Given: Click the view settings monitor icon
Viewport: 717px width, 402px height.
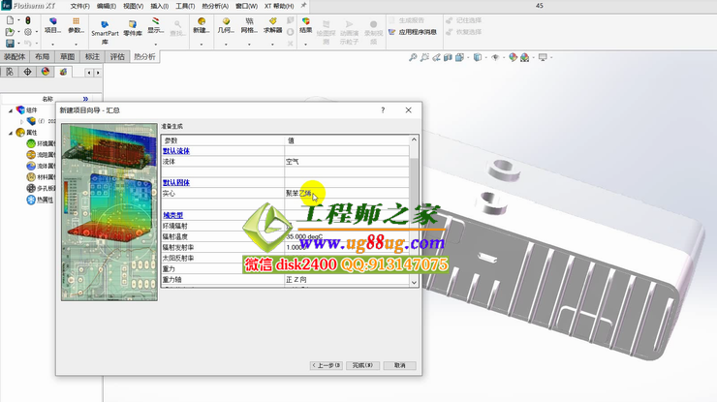Looking at the screenshot, I should coord(543,57).
